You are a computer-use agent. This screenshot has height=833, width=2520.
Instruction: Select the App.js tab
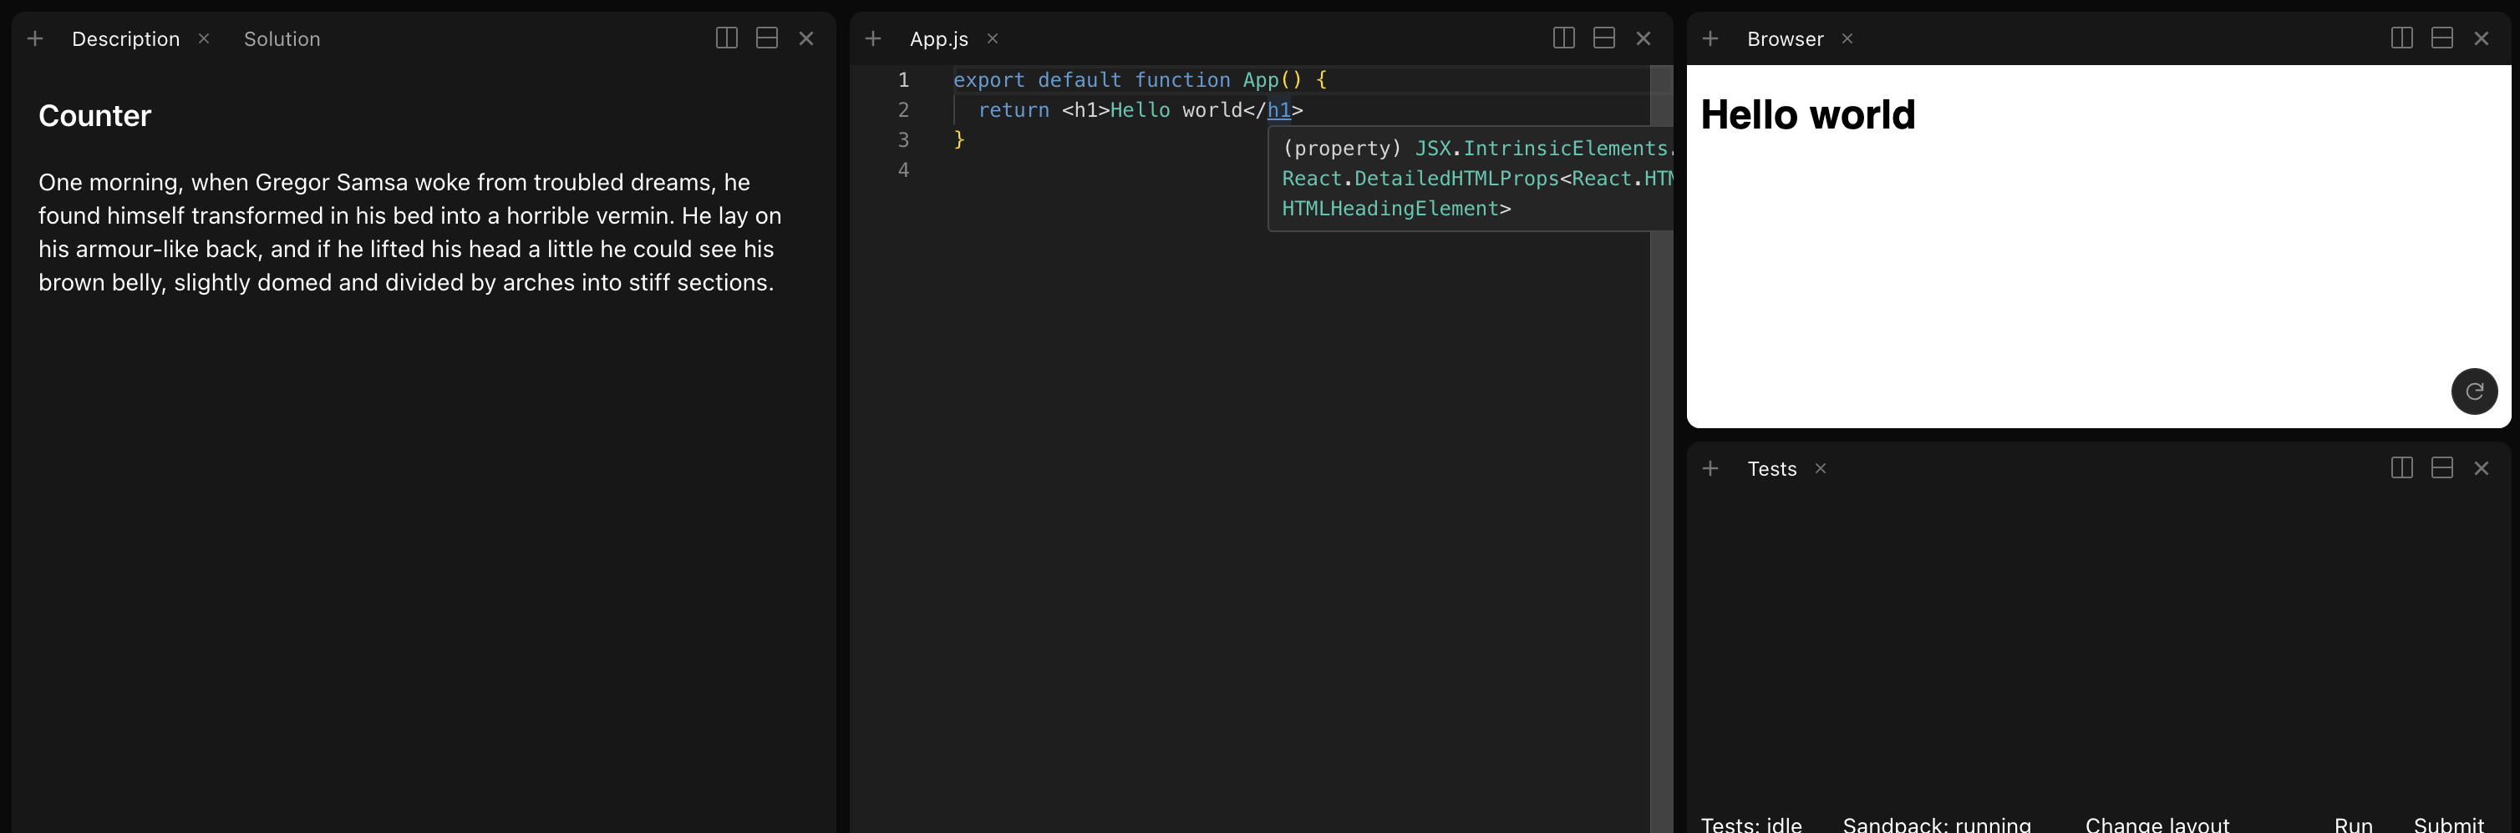[x=937, y=38]
